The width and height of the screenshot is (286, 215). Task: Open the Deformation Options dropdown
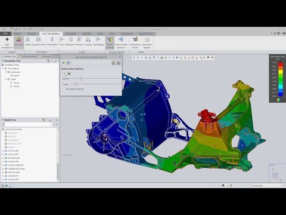pyautogui.click(x=121, y=43)
